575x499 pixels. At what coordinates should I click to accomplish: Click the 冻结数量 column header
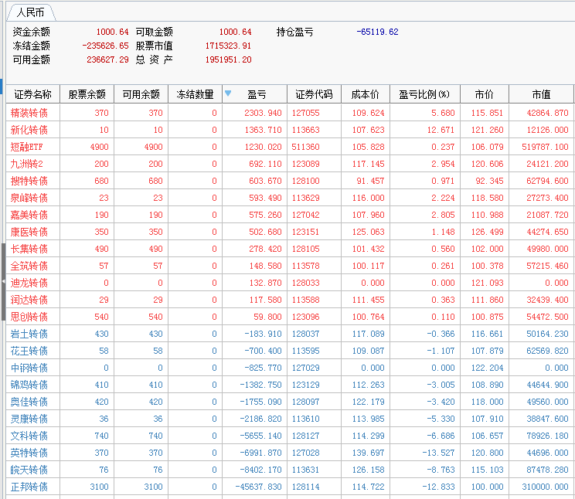[x=195, y=94]
